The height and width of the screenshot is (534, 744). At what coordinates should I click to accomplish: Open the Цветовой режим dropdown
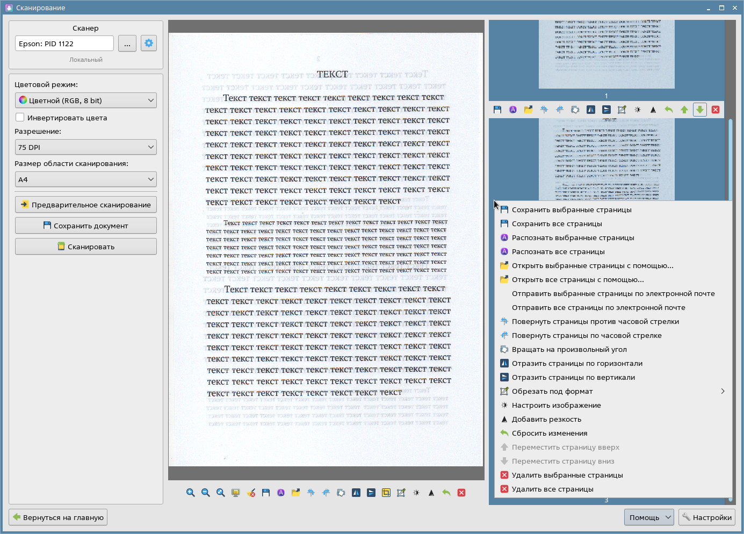(86, 100)
